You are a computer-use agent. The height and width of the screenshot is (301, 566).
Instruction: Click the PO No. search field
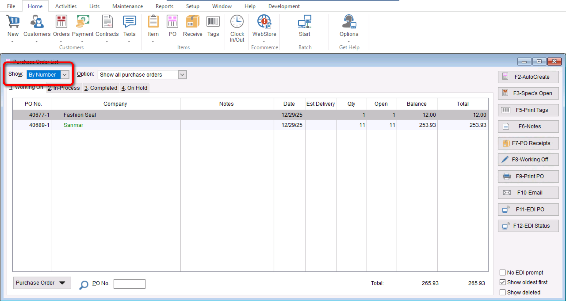(x=129, y=284)
